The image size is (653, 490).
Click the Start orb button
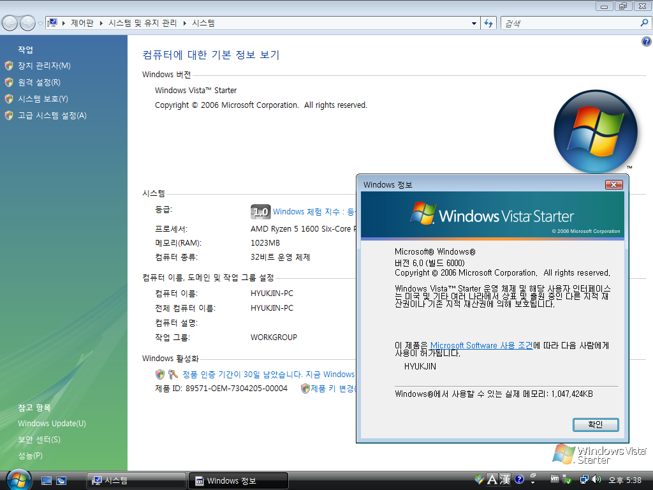point(18,480)
